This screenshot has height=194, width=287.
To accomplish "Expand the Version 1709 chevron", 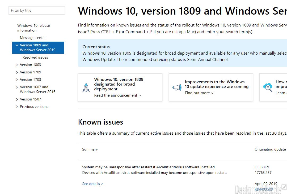I will 17,72.
